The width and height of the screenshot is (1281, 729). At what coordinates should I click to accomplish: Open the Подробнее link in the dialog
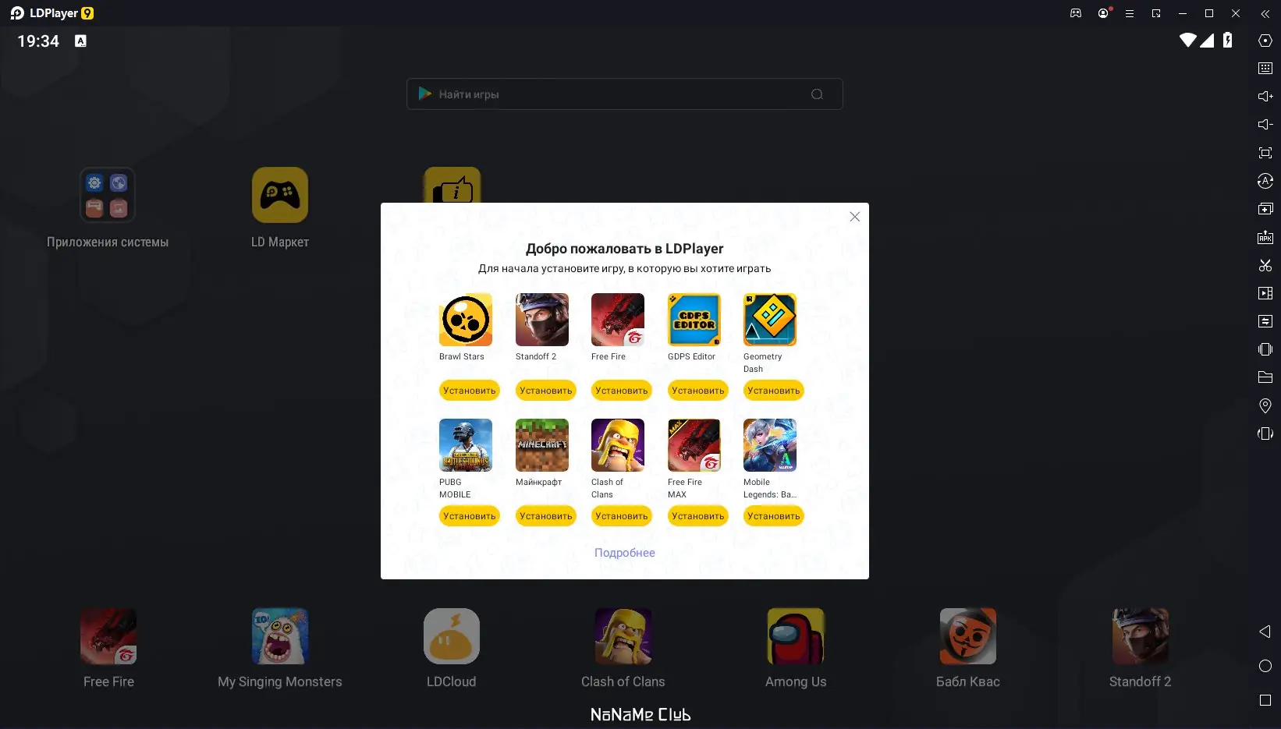(625, 553)
